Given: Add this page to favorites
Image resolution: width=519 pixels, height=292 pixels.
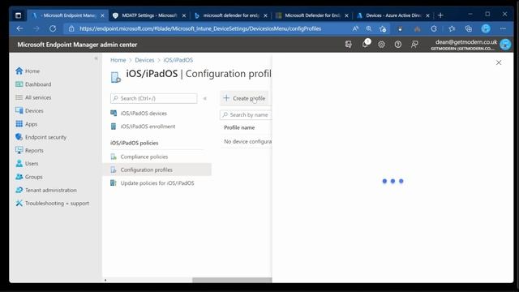Looking at the screenshot, I should [383, 29].
